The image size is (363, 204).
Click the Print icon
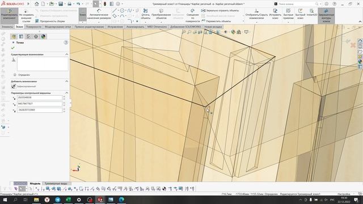(x=69, y=4)
